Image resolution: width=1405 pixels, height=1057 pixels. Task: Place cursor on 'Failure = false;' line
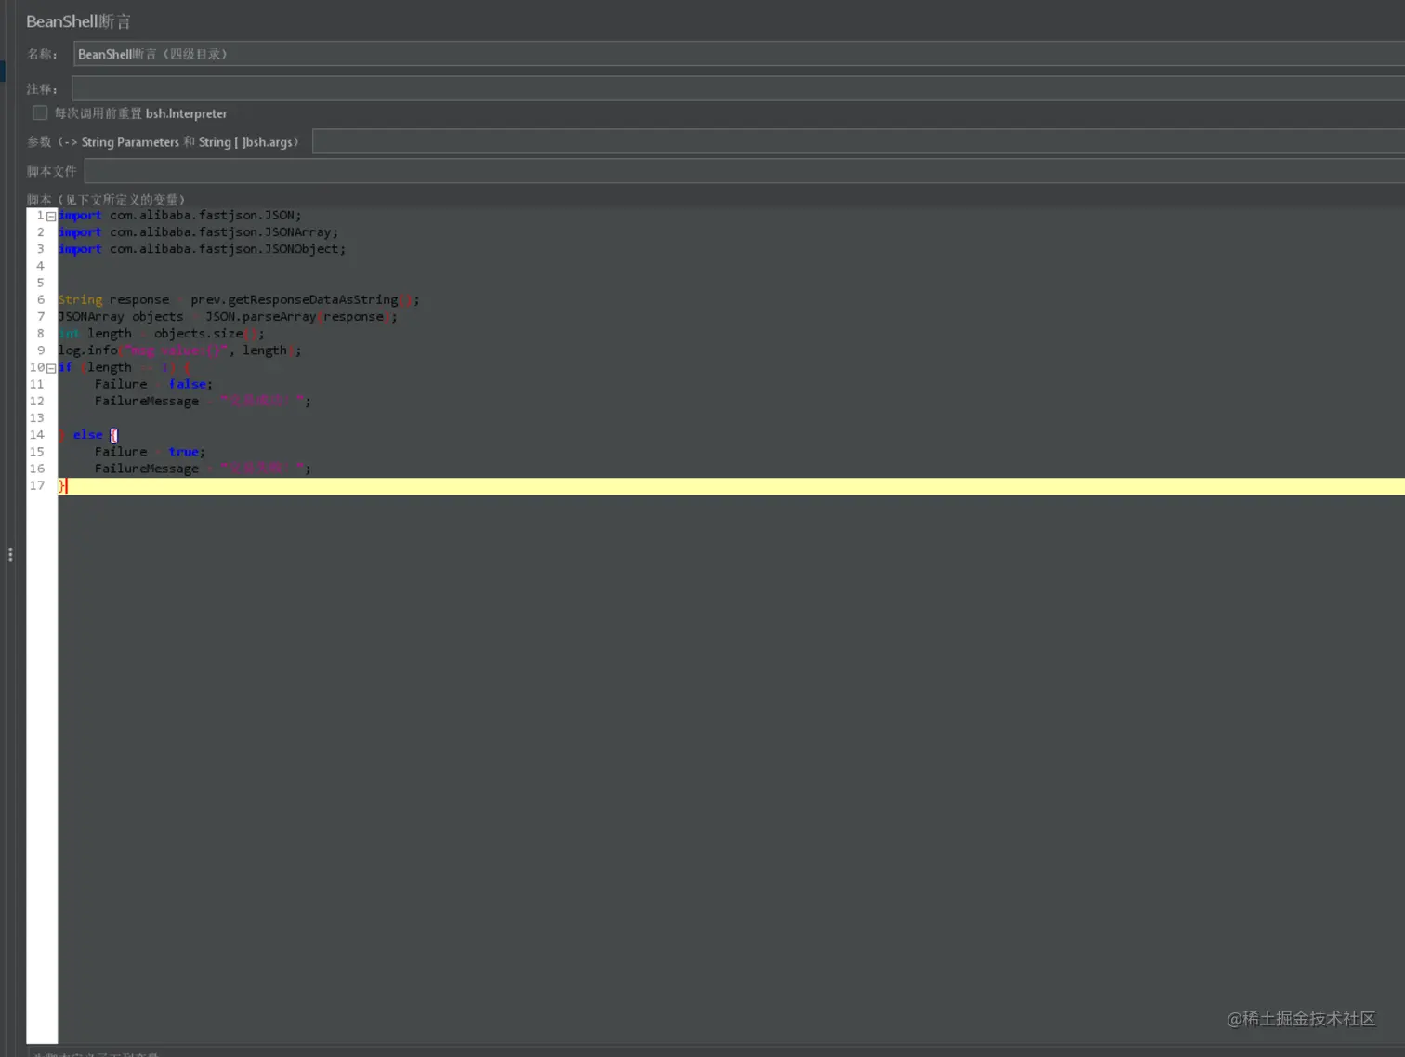click(x=153, y=385)
